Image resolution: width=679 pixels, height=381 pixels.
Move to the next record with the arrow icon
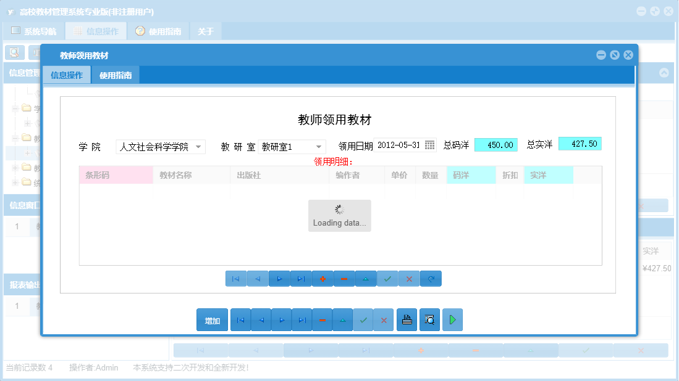(x=279, y=279)
